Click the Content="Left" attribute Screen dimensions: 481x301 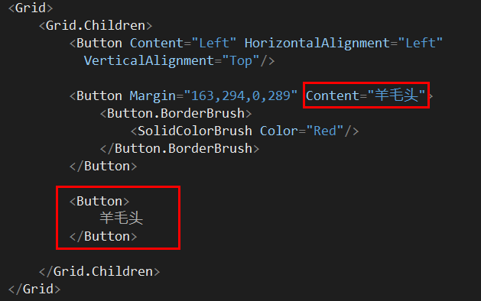click(x=183, y=43)
